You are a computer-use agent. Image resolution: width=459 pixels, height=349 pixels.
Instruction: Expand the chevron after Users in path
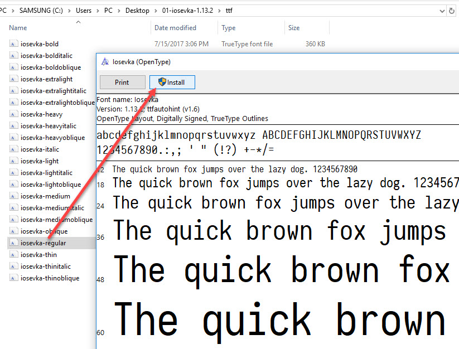click(98, 11)
